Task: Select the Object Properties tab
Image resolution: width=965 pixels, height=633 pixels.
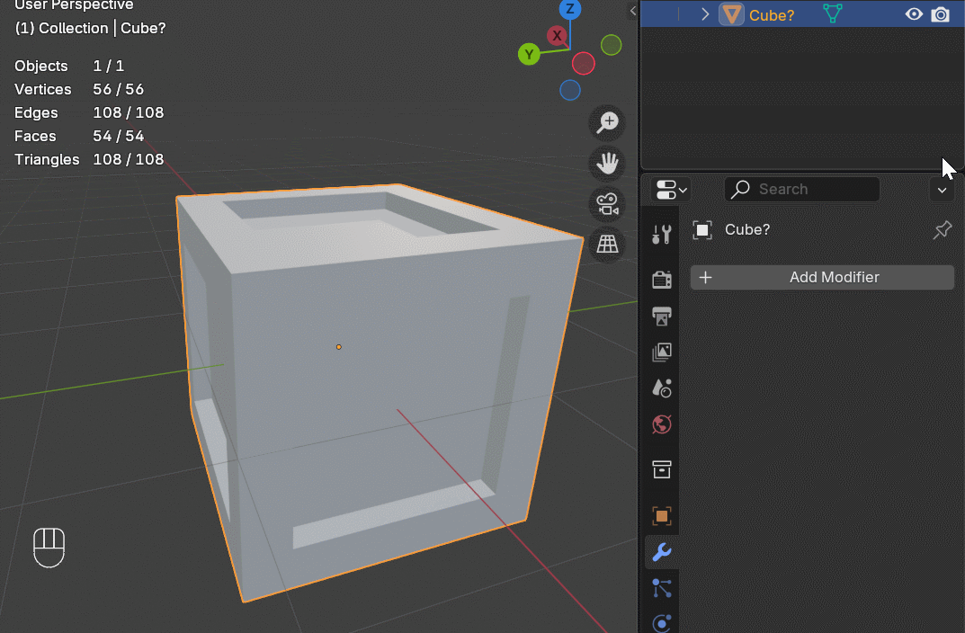Action: coord(661,516)
